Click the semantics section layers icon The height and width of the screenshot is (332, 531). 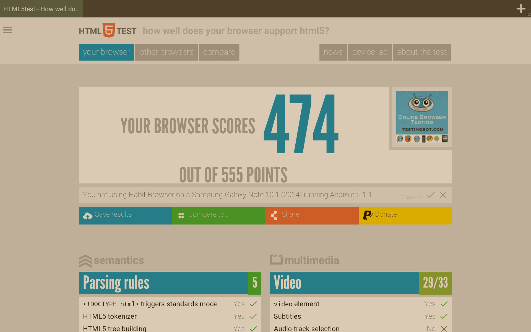point(85,261)
